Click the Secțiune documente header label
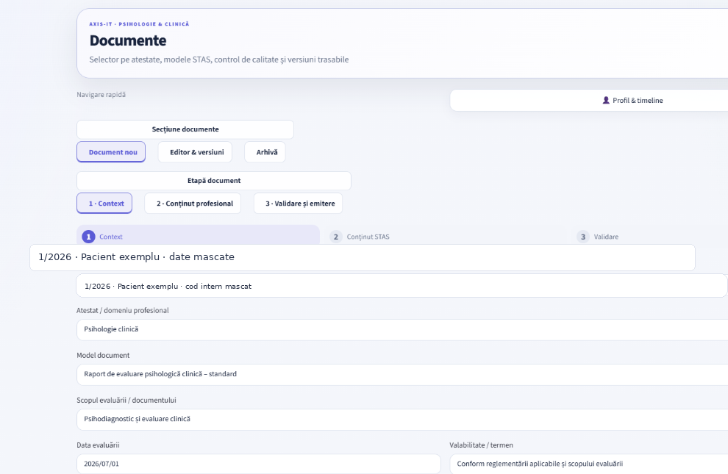Image resolution: width=728 pixels, height=474 pixels. 185,129
